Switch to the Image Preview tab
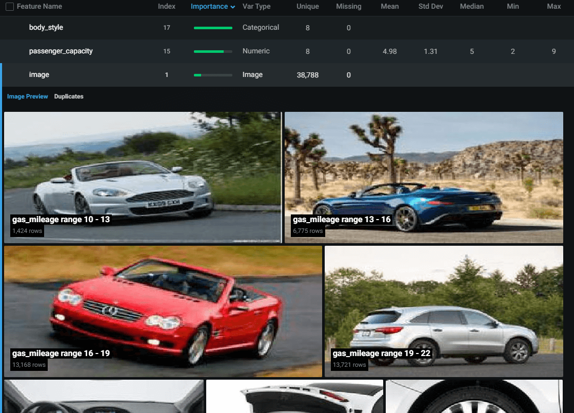The height and width of the screenshot is (413, 574). point(28,96)
